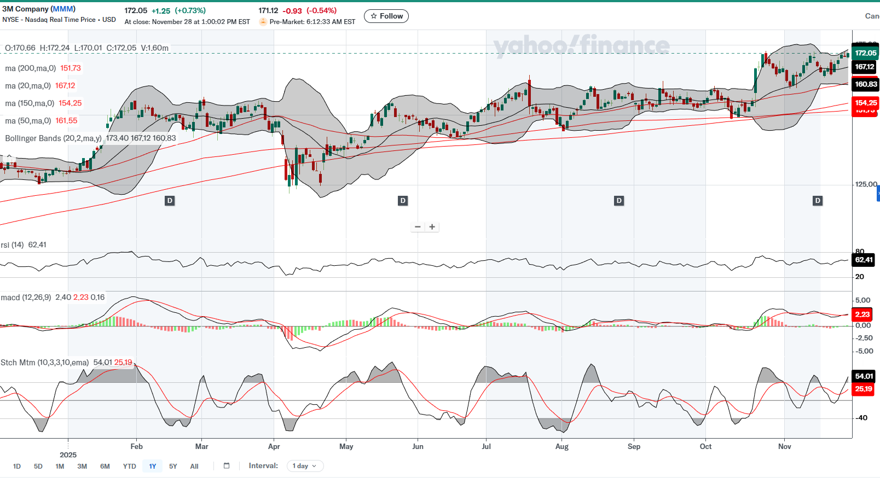Screen dimensions: 880x478
Task: Click the pre-market sunrise icon
Action: coord(263,22)
